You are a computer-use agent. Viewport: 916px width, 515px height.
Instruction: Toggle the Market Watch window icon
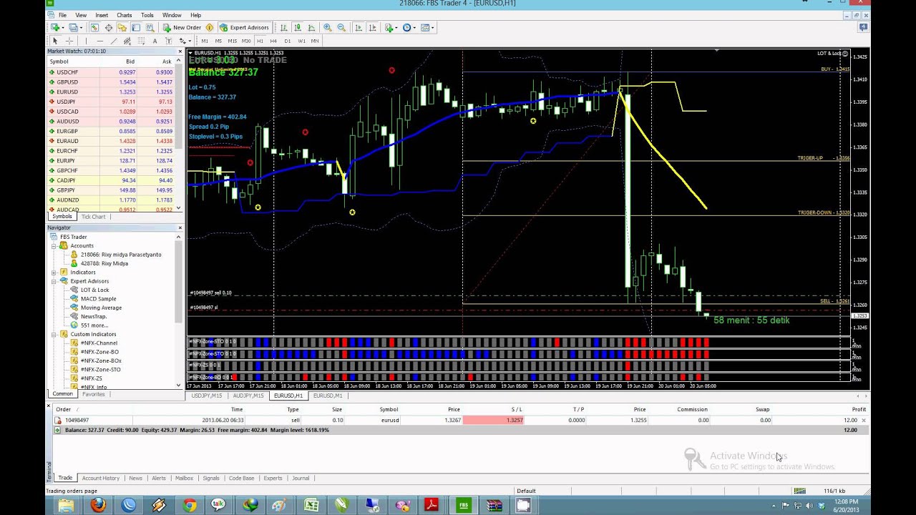(x=94, y=27)
